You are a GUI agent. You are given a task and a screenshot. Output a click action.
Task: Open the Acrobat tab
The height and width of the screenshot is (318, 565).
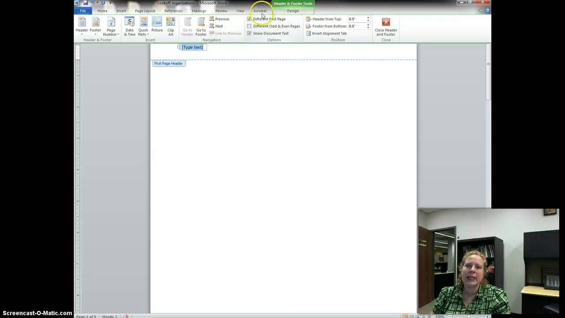[260, 11]
